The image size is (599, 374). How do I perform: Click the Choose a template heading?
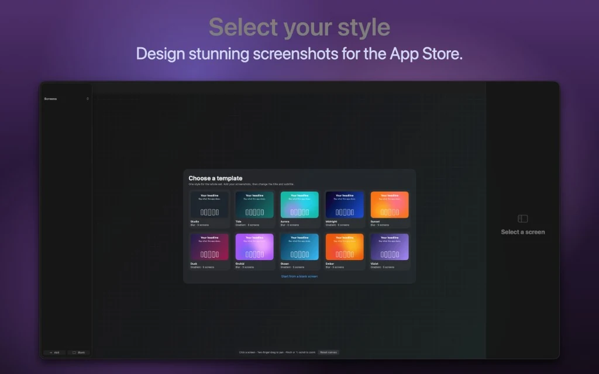(x=215, y=178)
